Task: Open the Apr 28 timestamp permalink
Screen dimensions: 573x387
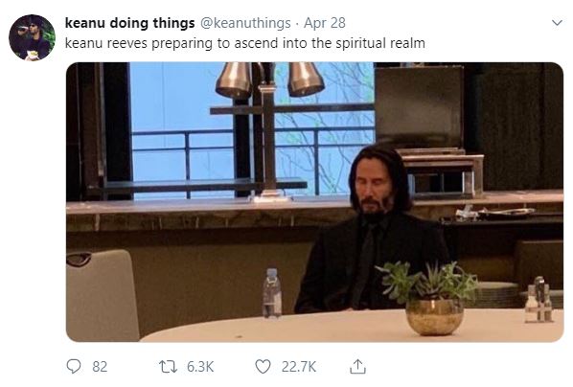Action: [x=325, y=23]
